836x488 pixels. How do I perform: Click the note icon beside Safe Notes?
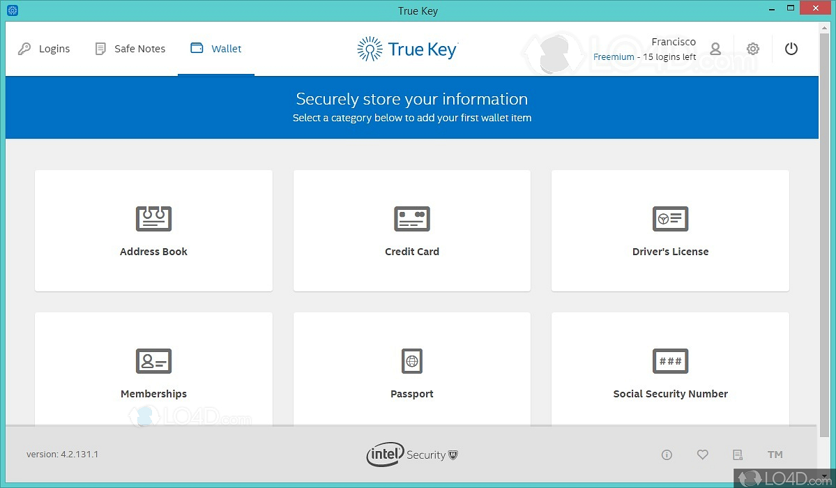(x=100, y=49)
